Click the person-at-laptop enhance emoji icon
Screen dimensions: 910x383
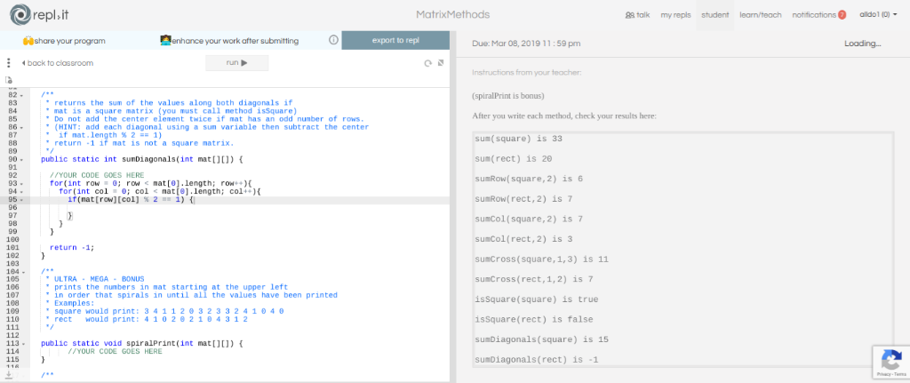point(165,41)
